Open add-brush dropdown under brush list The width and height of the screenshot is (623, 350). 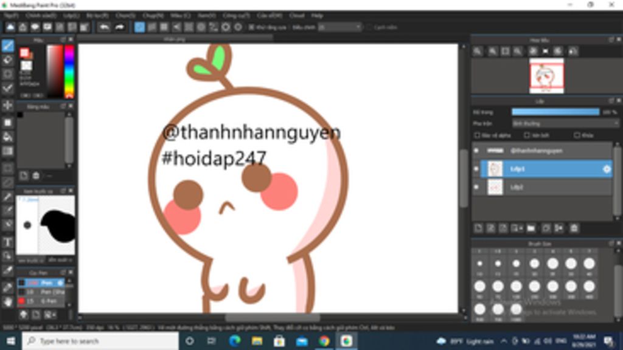coord(50,315)
